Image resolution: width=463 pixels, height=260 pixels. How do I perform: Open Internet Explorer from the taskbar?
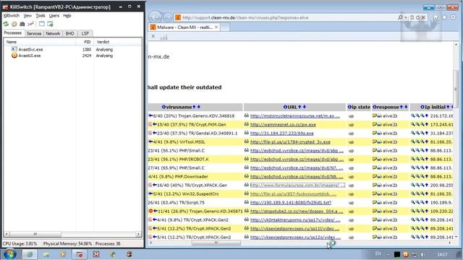(x=30, y=254)
